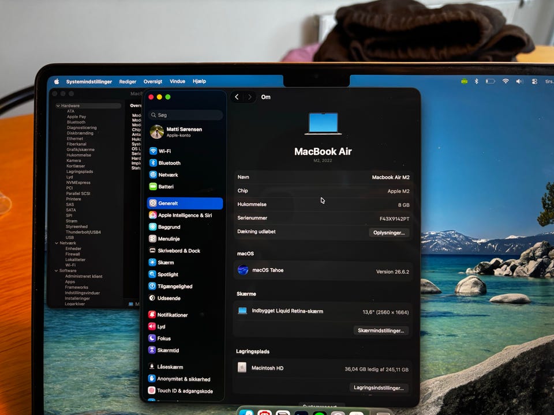Open Matti Sørensen Apple-konto profile
554x415 pixels.
click(x=176, y=132)
